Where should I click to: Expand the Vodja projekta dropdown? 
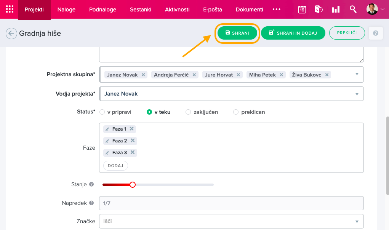(357, 94)
